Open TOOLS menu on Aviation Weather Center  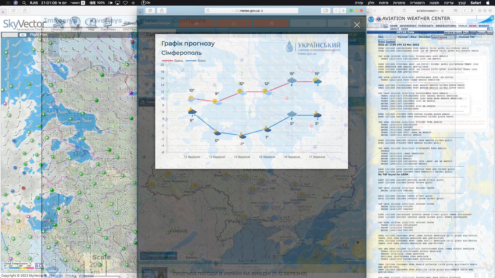pyautogui.click(x=462, y=26)
